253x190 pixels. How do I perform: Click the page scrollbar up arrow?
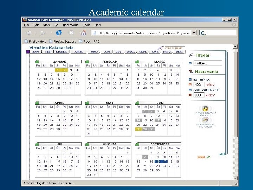[x=235, y=46]
